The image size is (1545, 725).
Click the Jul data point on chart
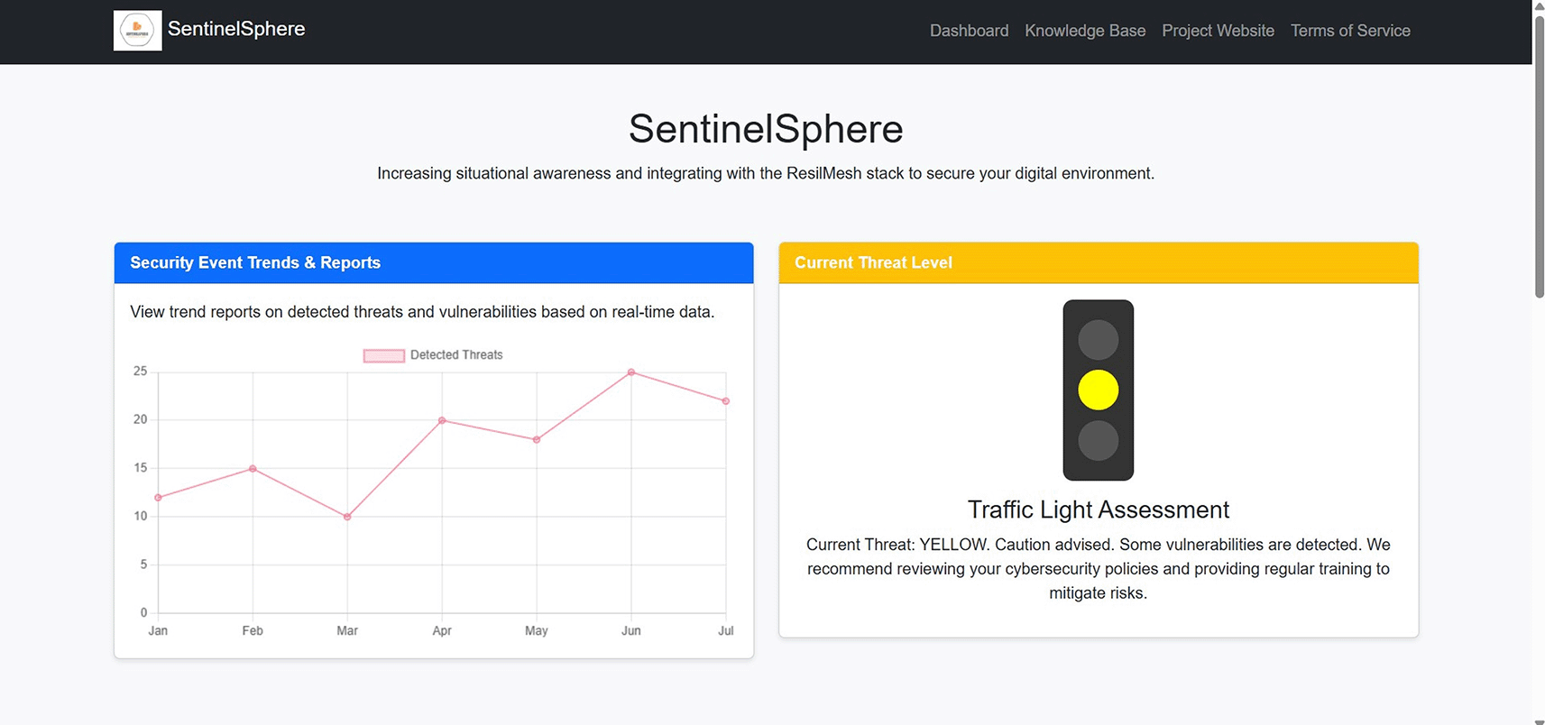point(726,400)
